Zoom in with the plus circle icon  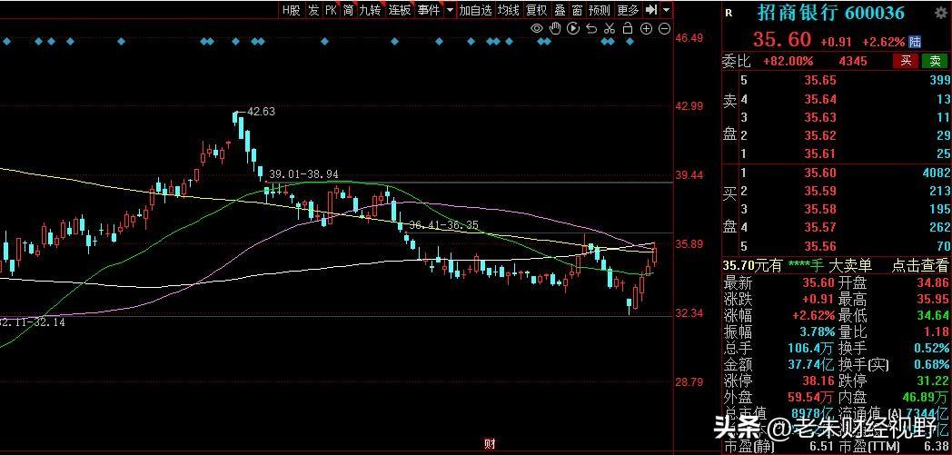point(647,28)
